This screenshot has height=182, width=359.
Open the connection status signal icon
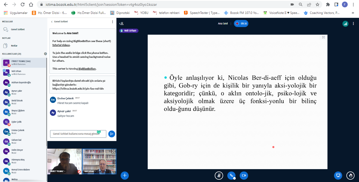pyautogui.click(x=345, y=24)
